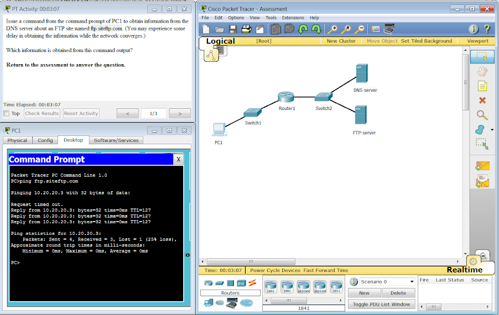Click the DNS-server device in topology
Image resolution: width=499 pixels, height=315 pixels.
[x=362, y=73]
